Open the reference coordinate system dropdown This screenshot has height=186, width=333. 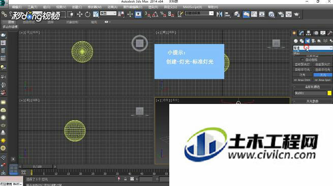coord(108,13)
